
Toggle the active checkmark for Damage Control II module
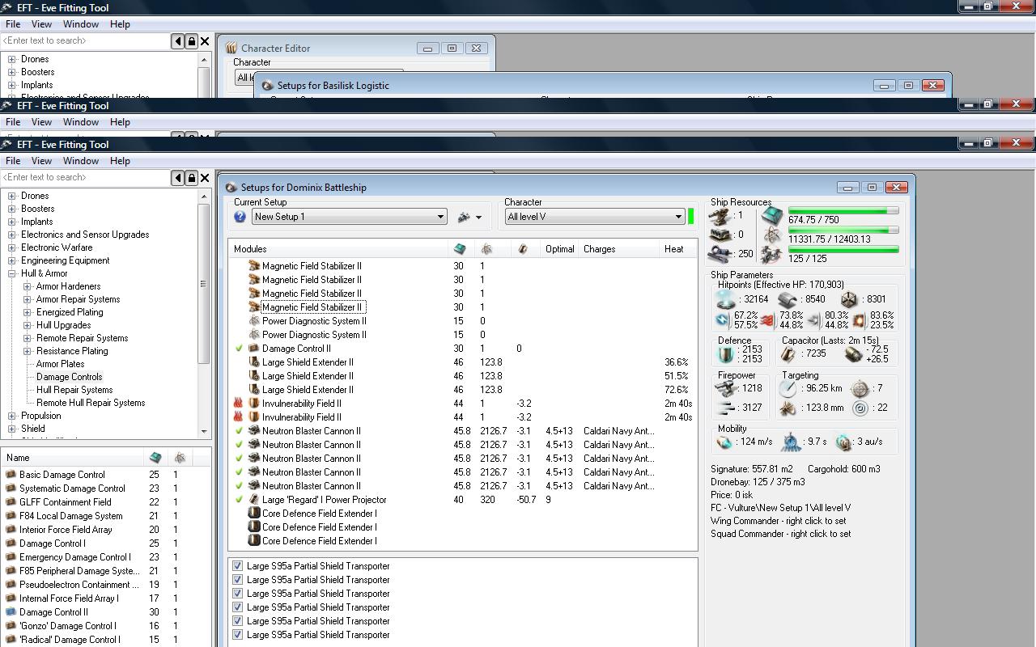pos(239,349)
